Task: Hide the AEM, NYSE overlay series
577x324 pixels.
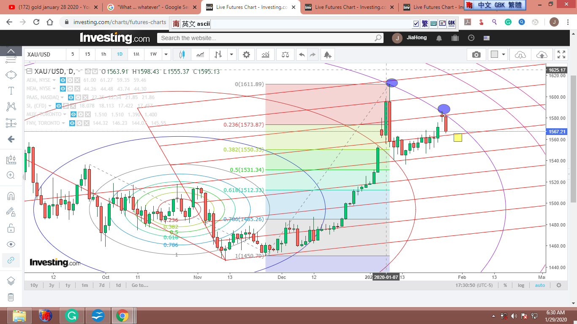Action: (63, 80)
